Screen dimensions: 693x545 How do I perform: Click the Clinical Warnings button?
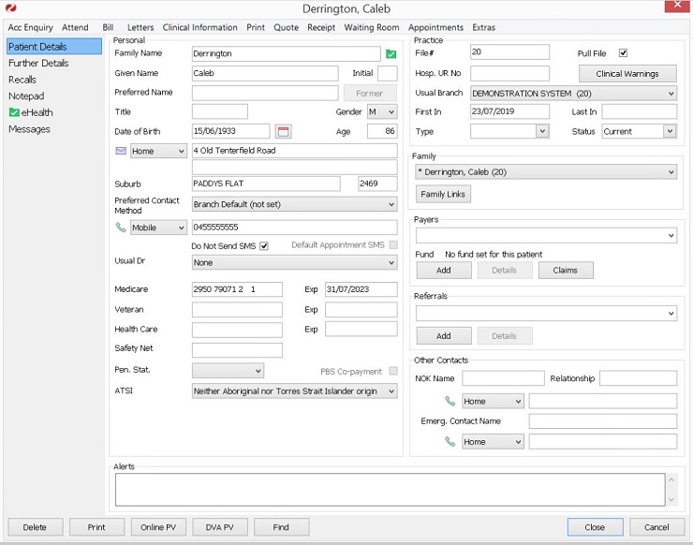627,74
